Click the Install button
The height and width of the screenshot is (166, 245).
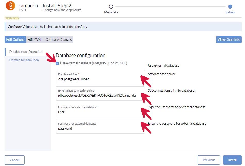coord(232,160)
